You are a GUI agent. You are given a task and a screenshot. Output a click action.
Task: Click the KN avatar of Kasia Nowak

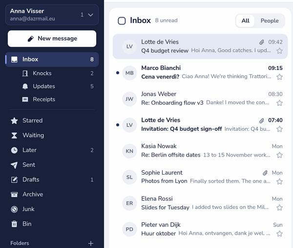[x=129, y=151]
